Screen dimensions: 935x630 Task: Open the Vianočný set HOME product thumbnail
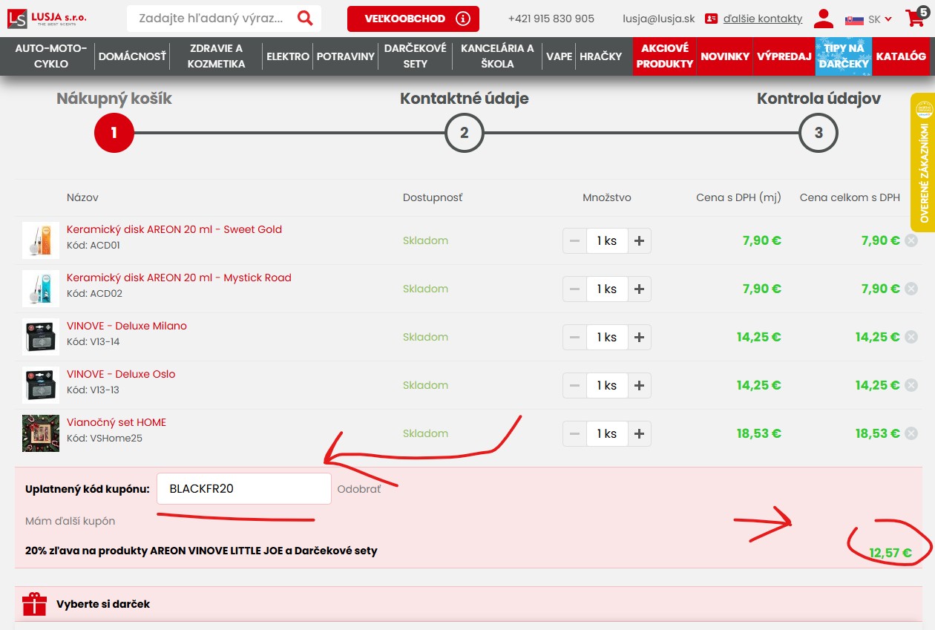click(41, 433)
